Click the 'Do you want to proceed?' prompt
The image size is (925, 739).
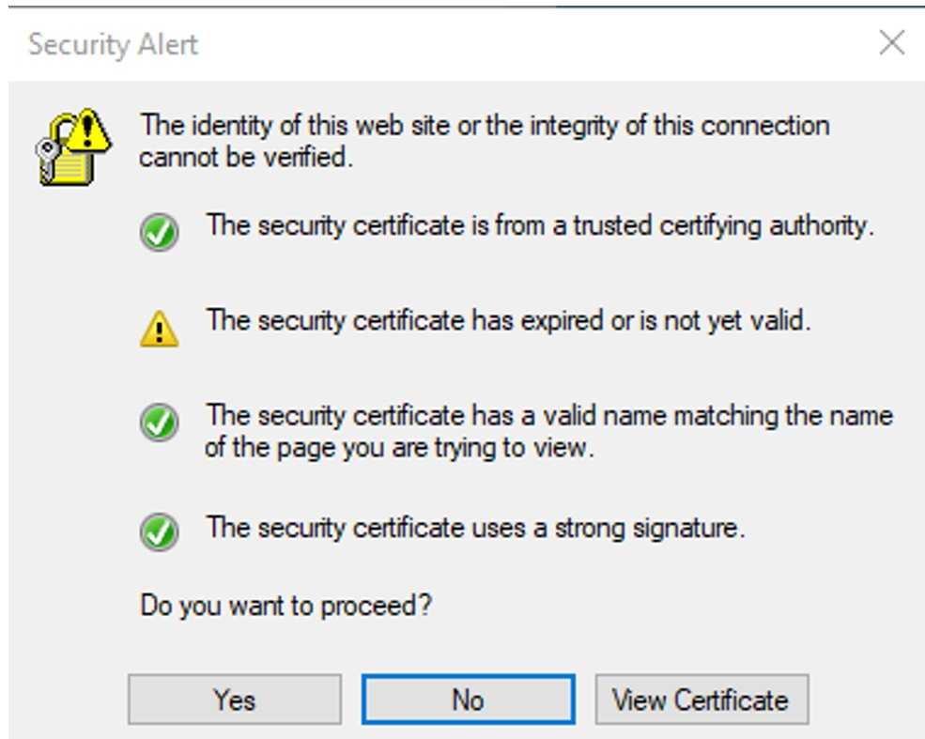286,606
